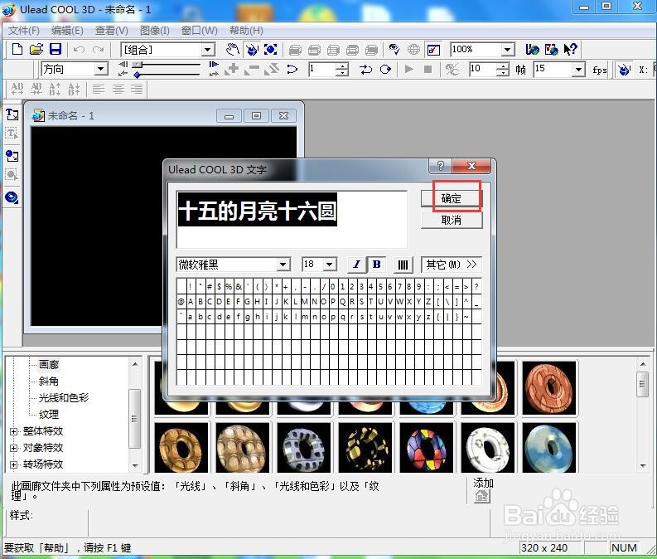Open the 编辑(E) menu
The image size is (657, 559).
pos(67,31)
